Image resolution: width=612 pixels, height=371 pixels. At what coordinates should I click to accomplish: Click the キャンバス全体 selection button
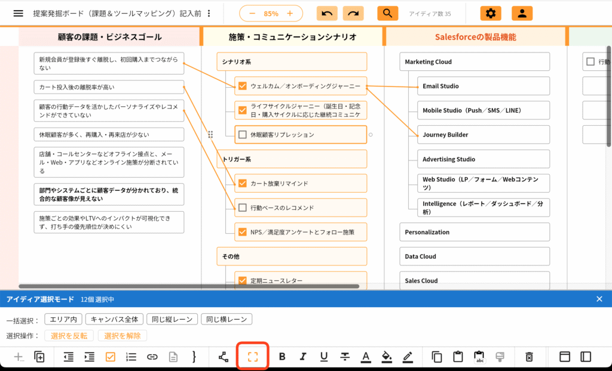[x=114, y=319]
